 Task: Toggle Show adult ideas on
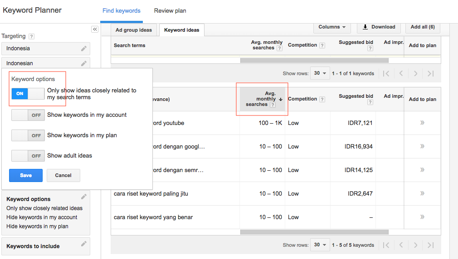28,156
